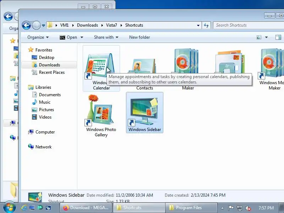
Task: Click the Date created value 2/13/2024 7:45 PM
Action: pyautogui.click(x=208, y=195)
